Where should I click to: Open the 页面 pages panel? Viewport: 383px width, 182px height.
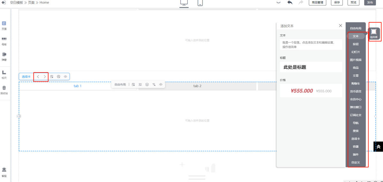coord(4,26)
